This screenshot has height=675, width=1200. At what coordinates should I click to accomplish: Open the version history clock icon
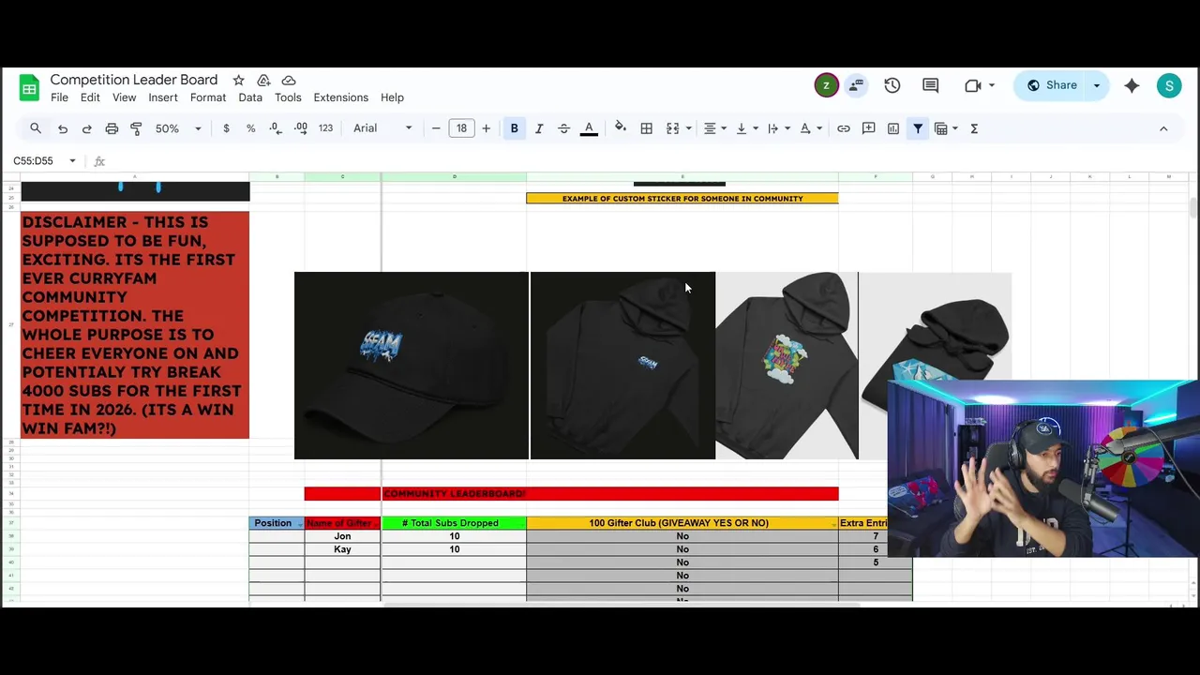[x=892, y=85]
